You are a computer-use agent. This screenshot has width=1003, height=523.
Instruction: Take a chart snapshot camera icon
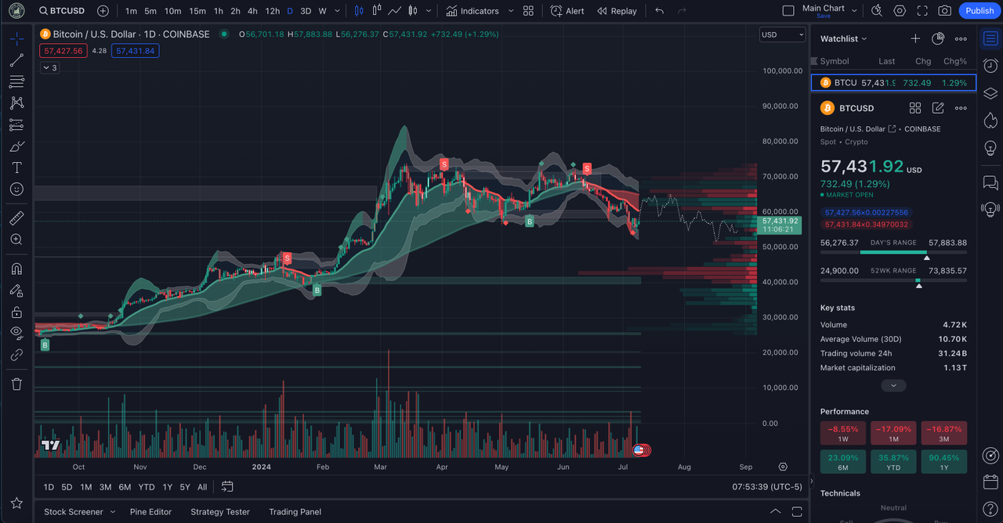(x=945, y=11)
